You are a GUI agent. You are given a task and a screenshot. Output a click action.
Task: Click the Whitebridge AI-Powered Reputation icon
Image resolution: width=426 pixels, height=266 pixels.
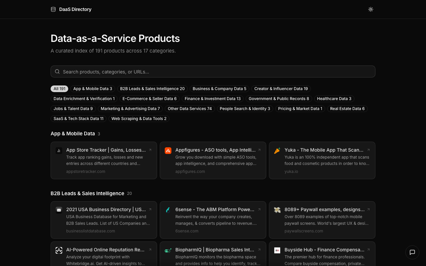point(59,250)
